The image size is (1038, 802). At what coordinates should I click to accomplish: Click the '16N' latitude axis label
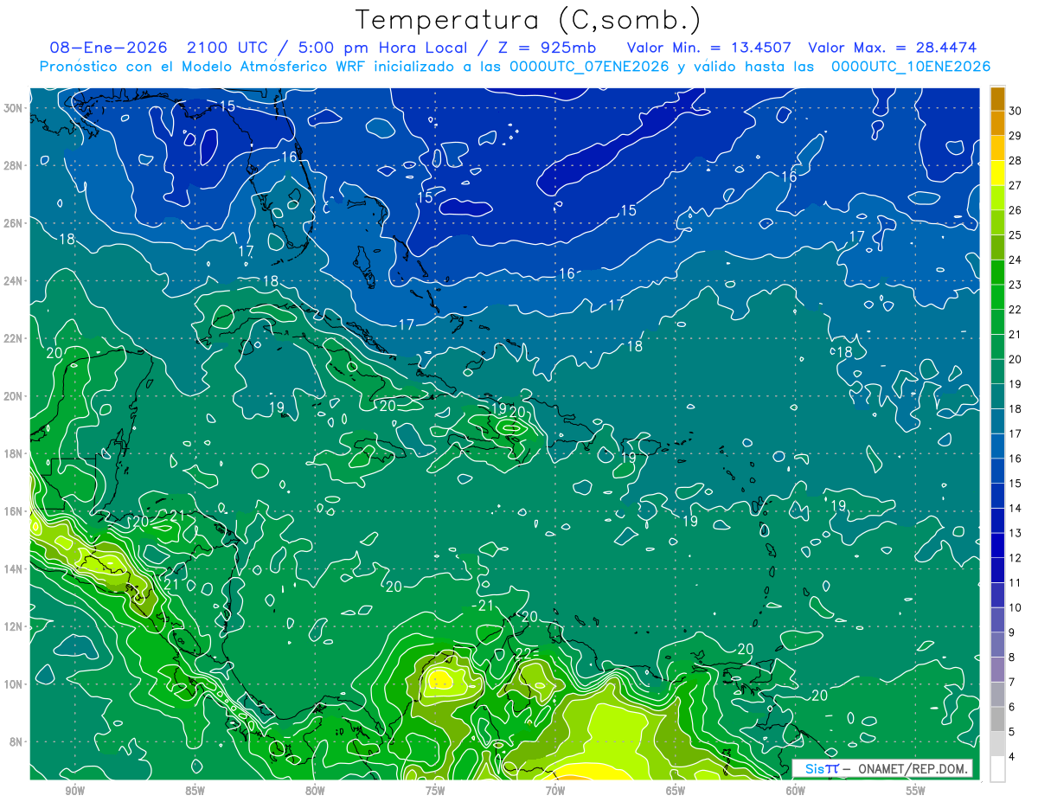[14, 511]
